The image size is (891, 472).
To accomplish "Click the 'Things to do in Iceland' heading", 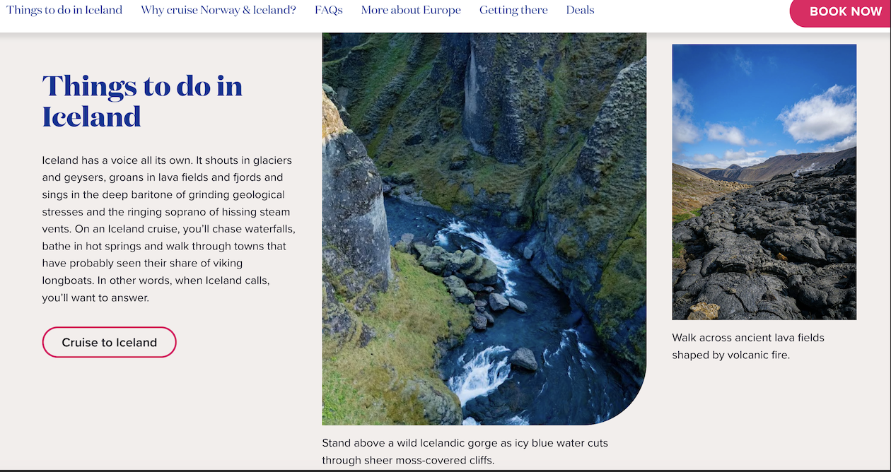I will click(x=142, y=101).
